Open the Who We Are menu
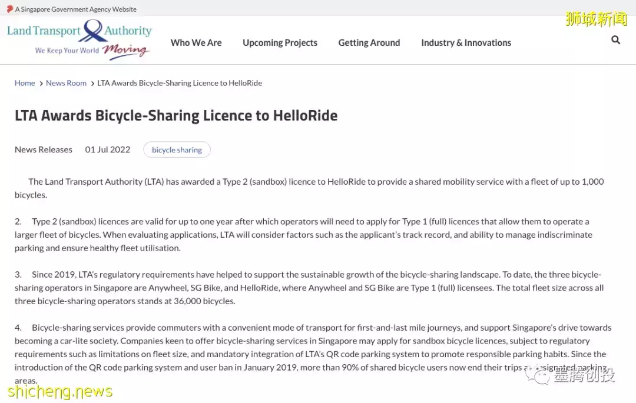Viewport: 636px width, 403px height. pos(196,42)
